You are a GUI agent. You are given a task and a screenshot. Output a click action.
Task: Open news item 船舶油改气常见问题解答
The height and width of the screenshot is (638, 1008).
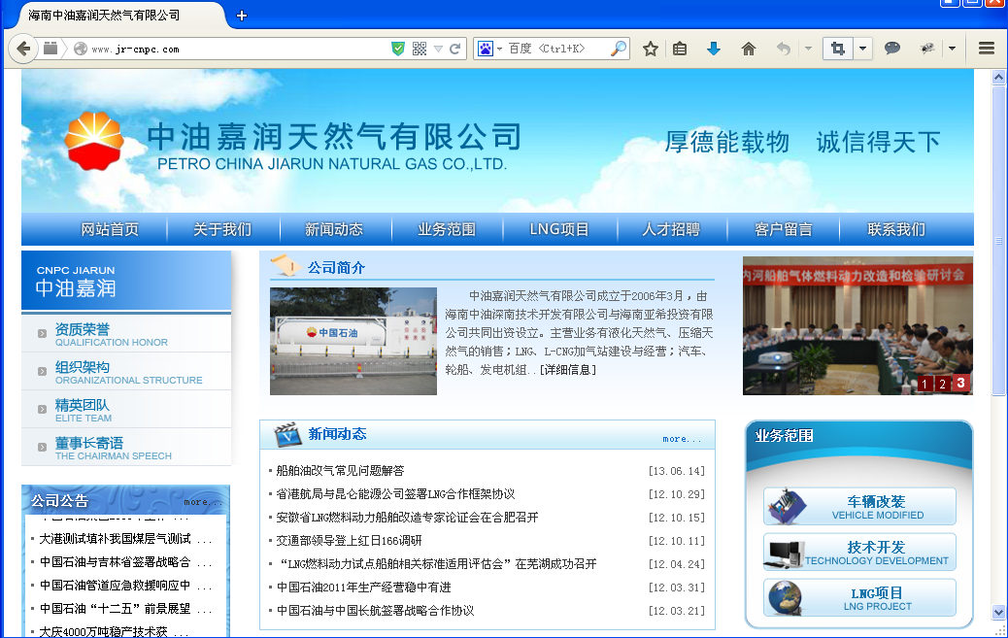click(x=340, y=471)
